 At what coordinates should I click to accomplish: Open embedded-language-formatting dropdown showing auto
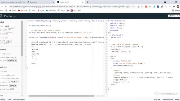9,43
